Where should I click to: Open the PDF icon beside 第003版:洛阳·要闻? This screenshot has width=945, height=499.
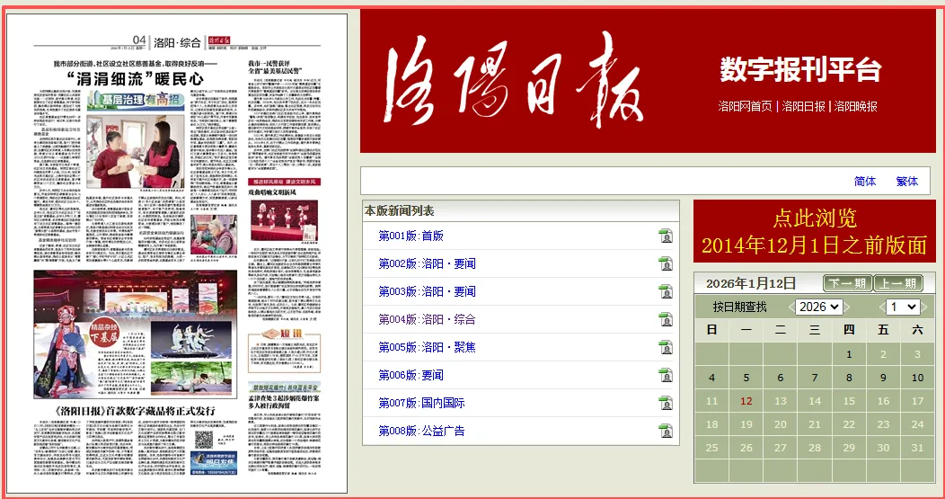pos(666,291)
